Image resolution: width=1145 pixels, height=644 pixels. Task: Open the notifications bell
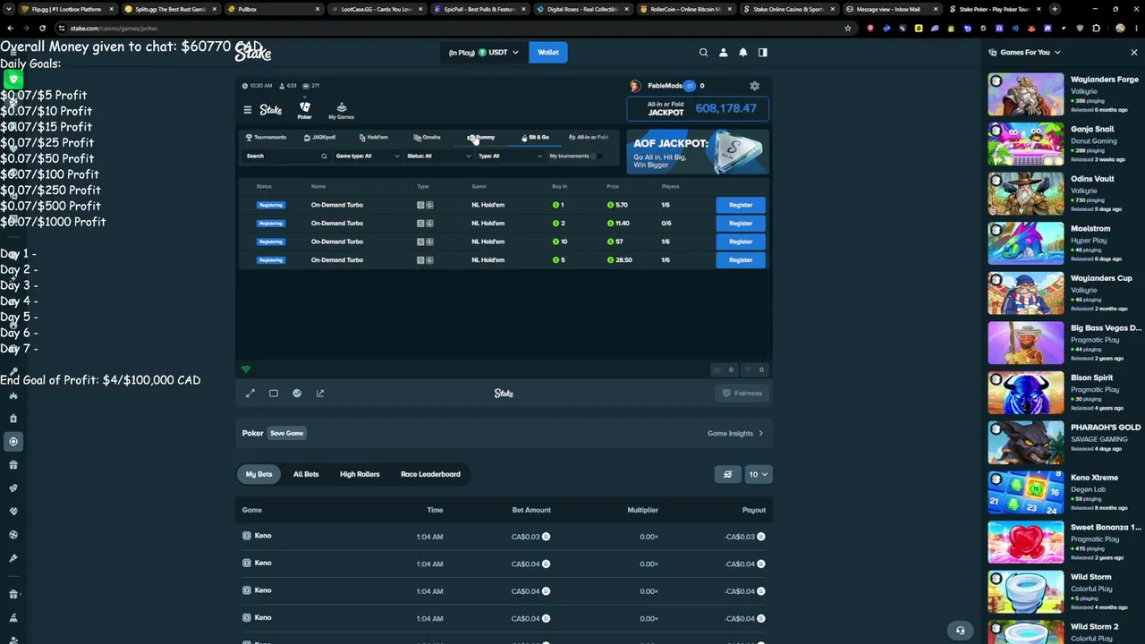coord(742,53)
